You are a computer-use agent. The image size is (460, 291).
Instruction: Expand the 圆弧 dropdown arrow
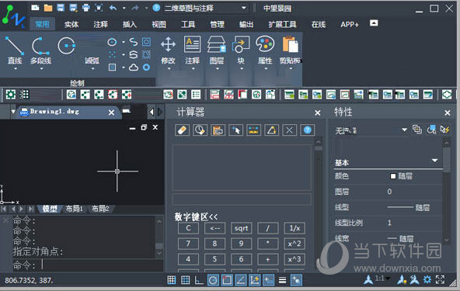(x=92, y=69)
